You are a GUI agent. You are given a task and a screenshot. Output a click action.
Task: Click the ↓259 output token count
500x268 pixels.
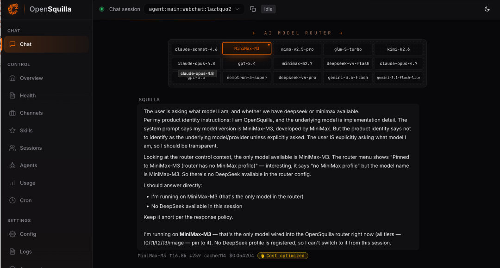[x=195, y=256]
